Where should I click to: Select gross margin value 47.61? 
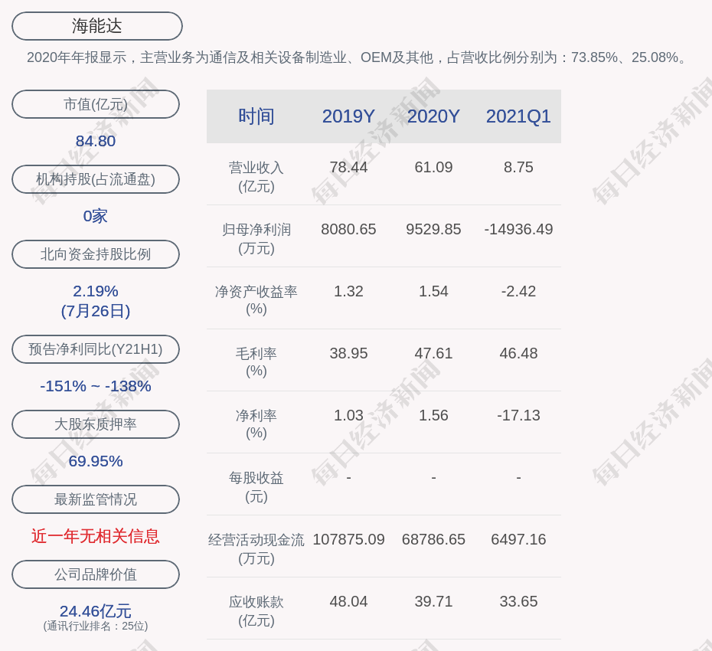(x=433, y=353)
